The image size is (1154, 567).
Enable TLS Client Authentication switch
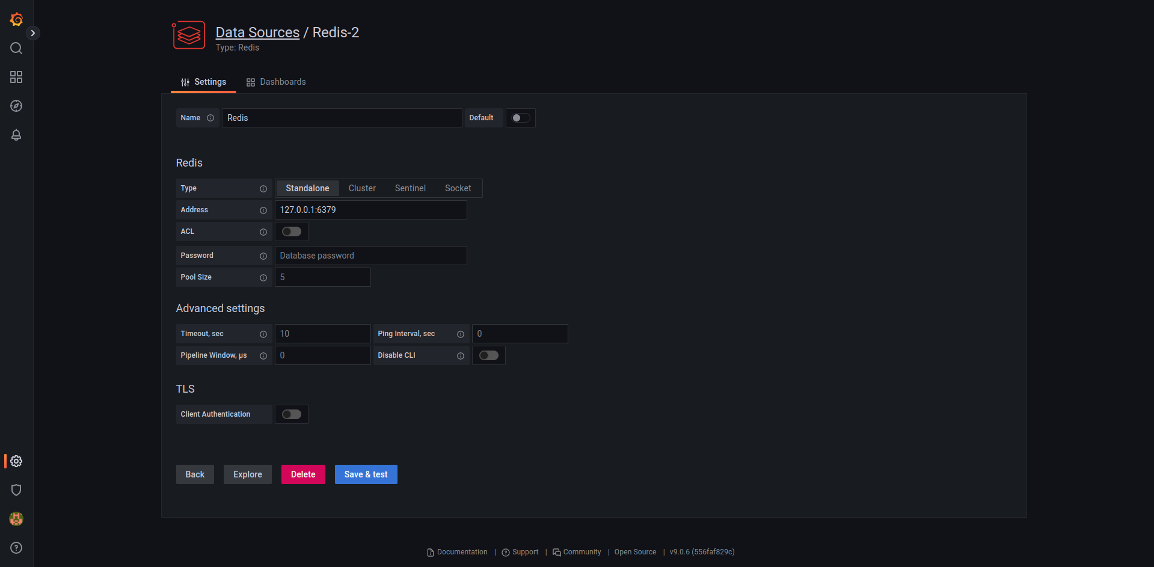click(x=292, y=414)
